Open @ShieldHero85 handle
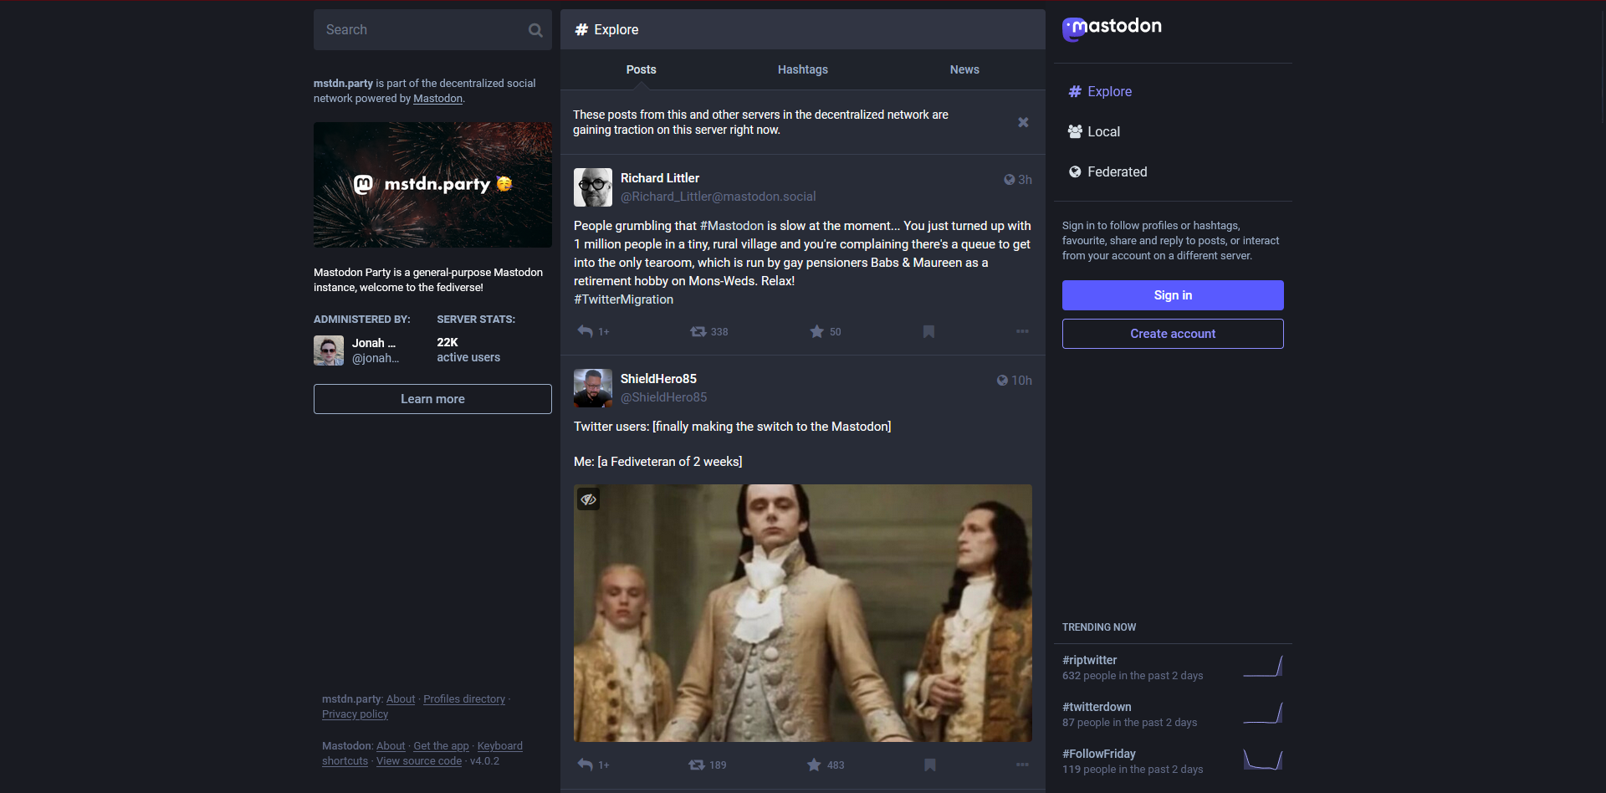 pos(663,397)
